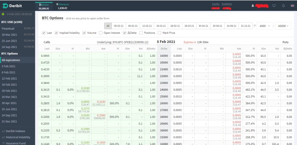Image resolution: width=297 pixels, height=145 pixels.
Task: Click the monitor display icon
Action: coord(274,6)
